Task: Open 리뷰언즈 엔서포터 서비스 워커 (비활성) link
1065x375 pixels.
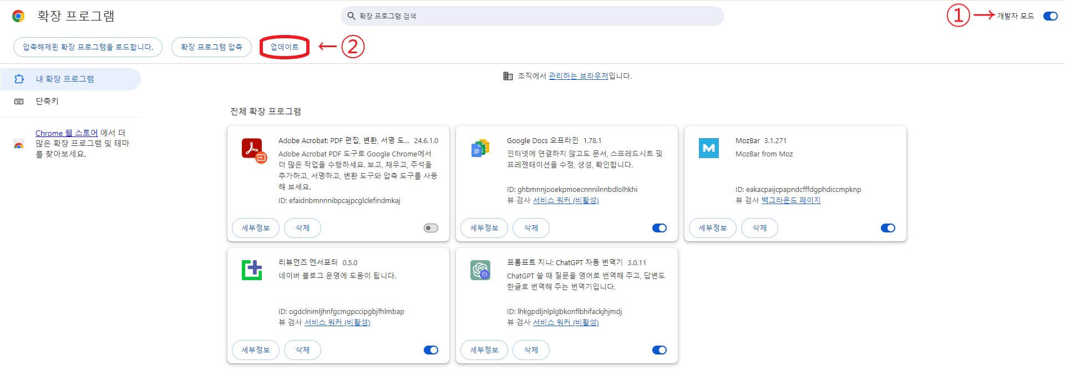Action: pyautogui.click(x=337, y=322)
